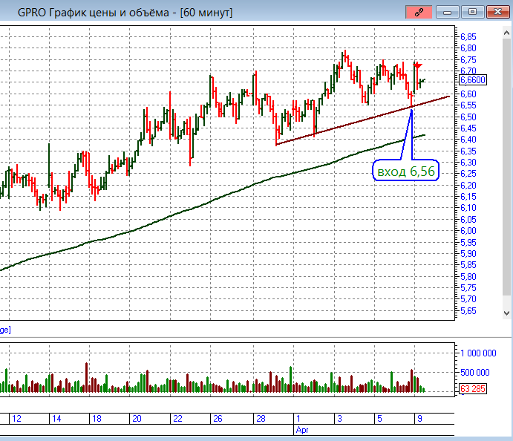The image size is (513, 441).
Task: Click date 9 on the time axis
Action: coord(419,419)
